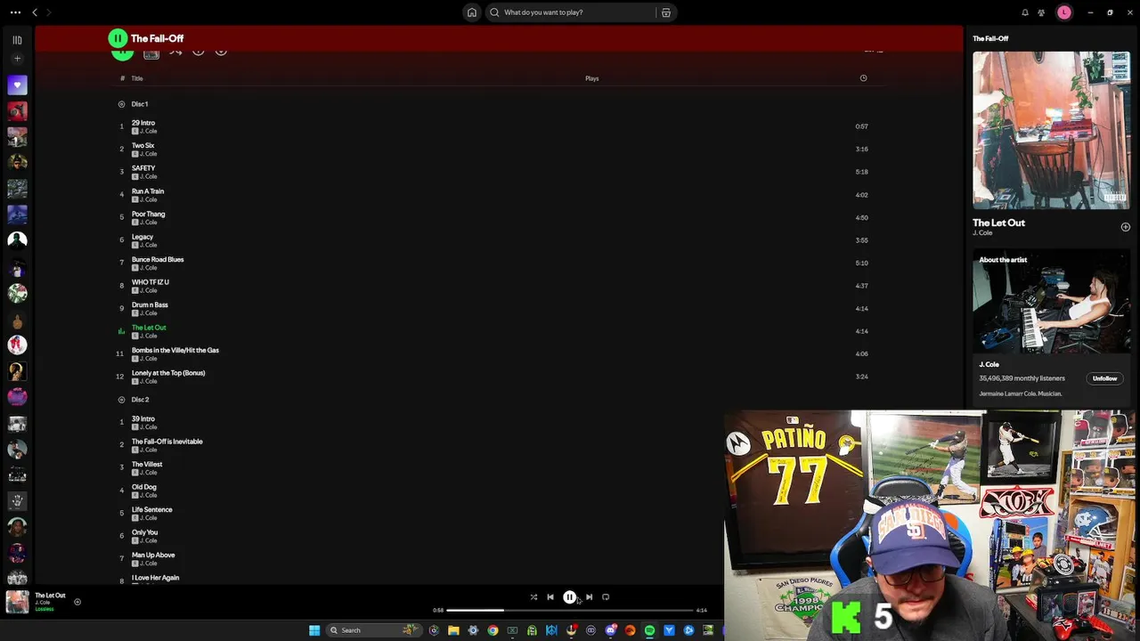
Task: Open the pink profile avatar menu
Action: point(1064,12)
